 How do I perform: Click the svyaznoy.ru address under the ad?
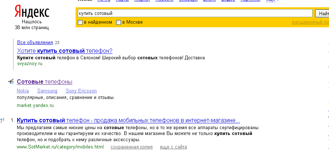point(30,64)
